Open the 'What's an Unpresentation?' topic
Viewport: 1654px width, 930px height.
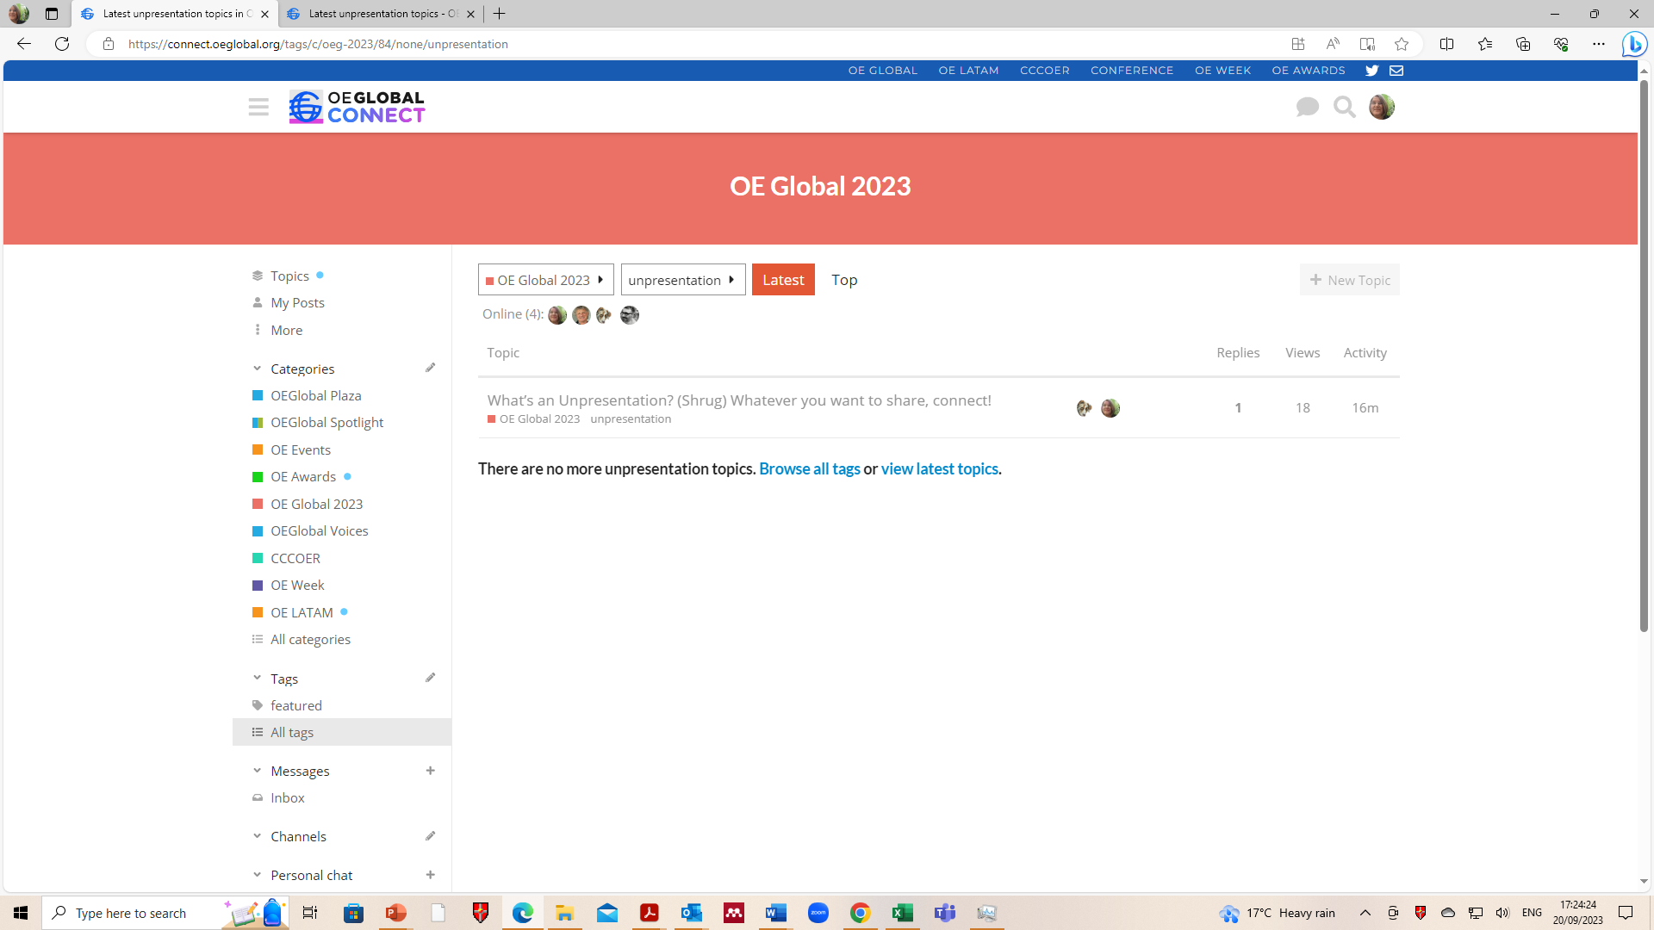(x=739, y=400)
